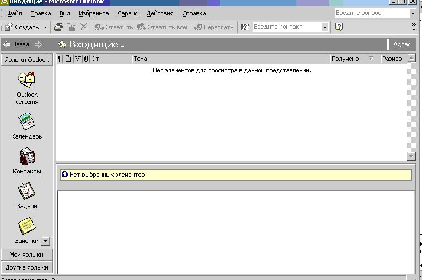Open the Календарь shortcut
The image size is (422, 280).
tap(26, 126)
